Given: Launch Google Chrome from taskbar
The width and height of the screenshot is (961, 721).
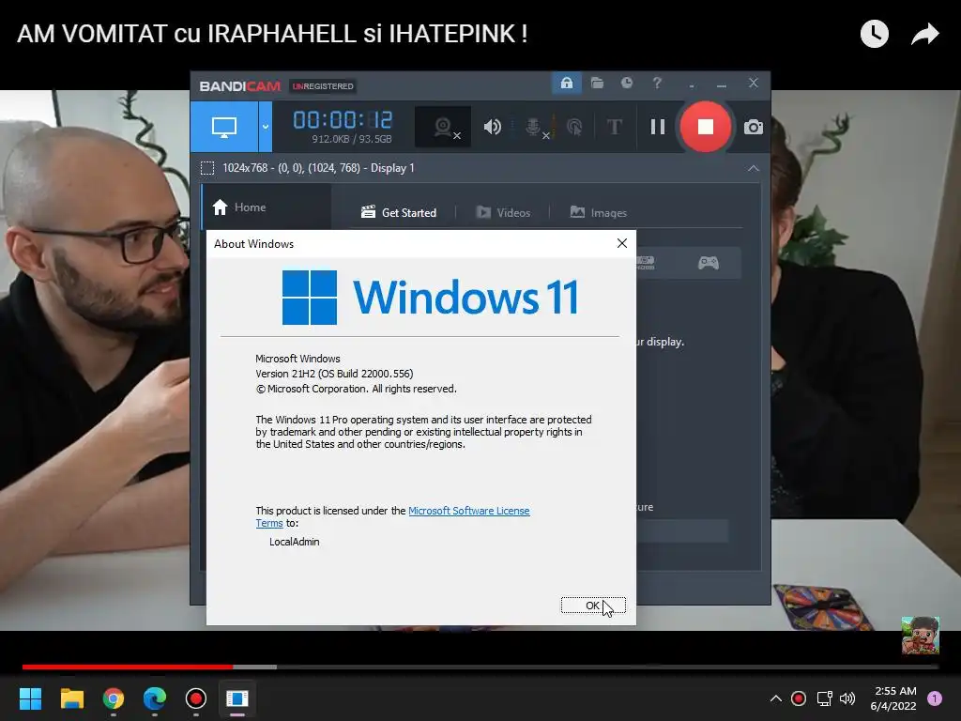Looking at the screenshot, I should pos(114,698).
